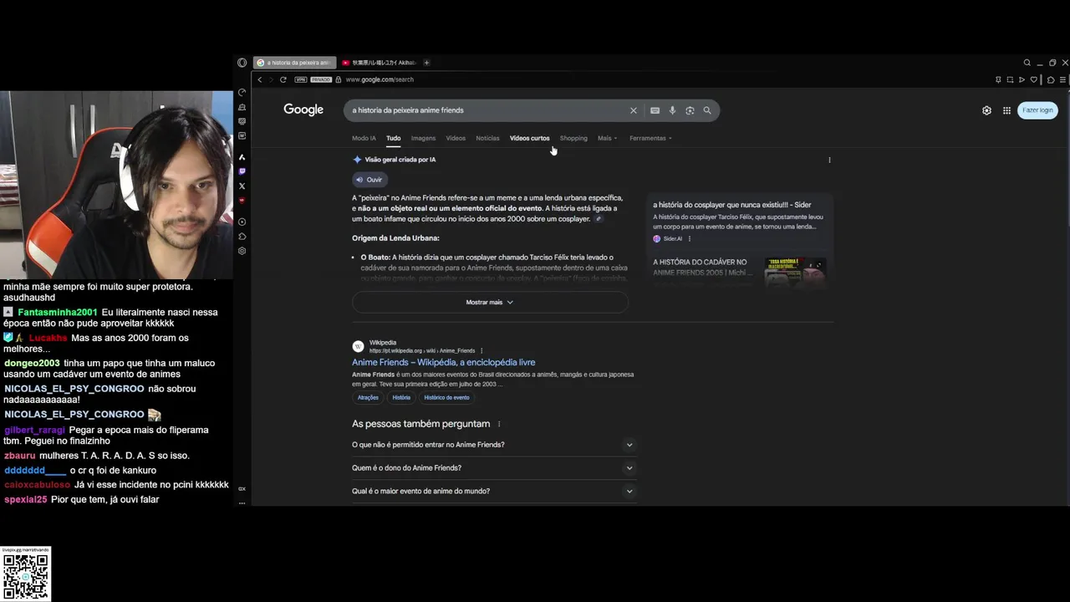Switch to Modo IA tab

364,138
